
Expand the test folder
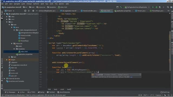click(9, 57)
